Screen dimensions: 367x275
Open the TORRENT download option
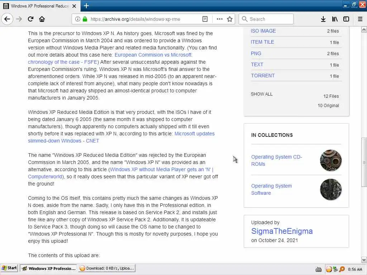[x=263, y=76]
